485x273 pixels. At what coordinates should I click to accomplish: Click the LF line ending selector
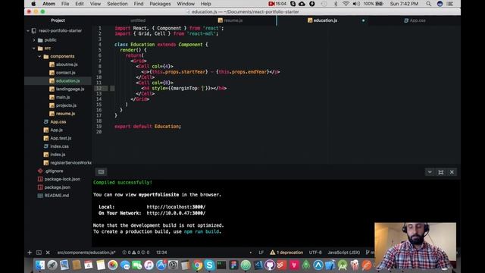[261, 253]
